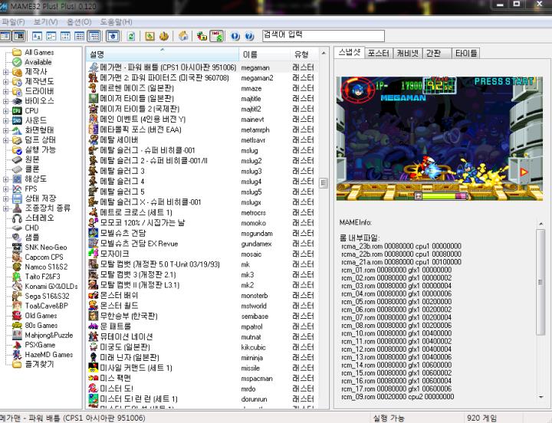
Task: Click the yellow game picture toolbar icon
Action: pos(149,36)
